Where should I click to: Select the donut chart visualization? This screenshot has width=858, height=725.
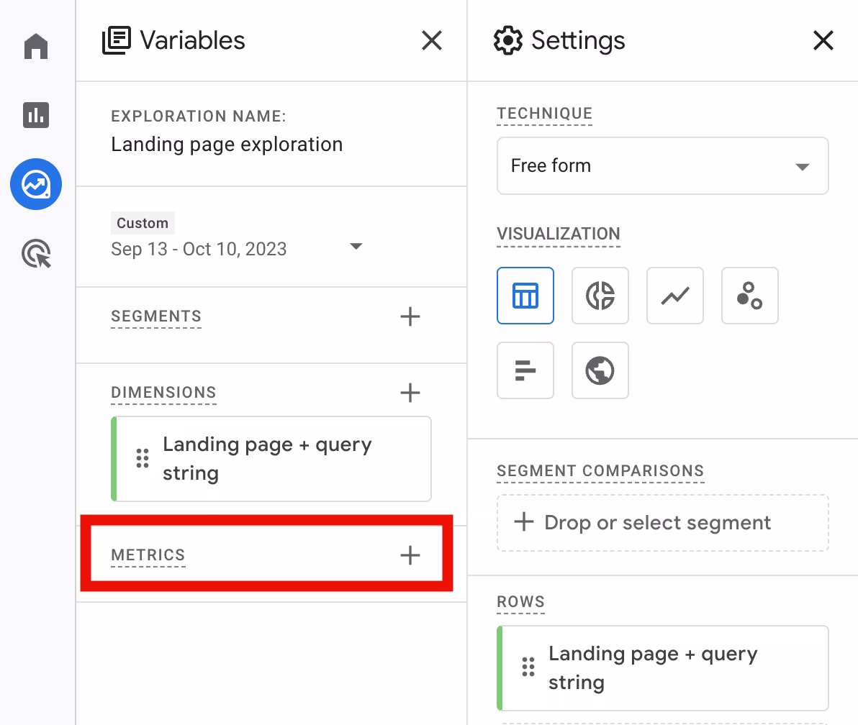pyautogui.click(x=600, y=296)
